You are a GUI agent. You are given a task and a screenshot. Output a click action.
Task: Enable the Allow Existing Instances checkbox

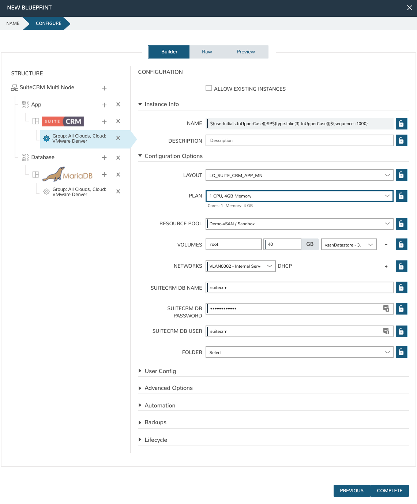(x=209, y=88)
